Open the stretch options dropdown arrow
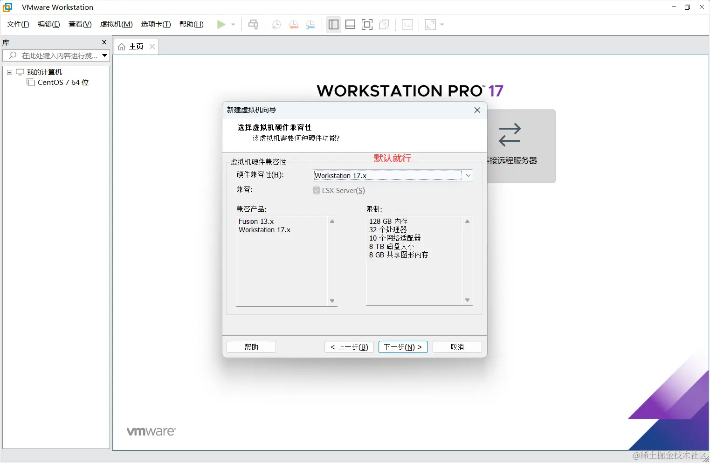Screen dimensions: 710x463 pos(442,25)
